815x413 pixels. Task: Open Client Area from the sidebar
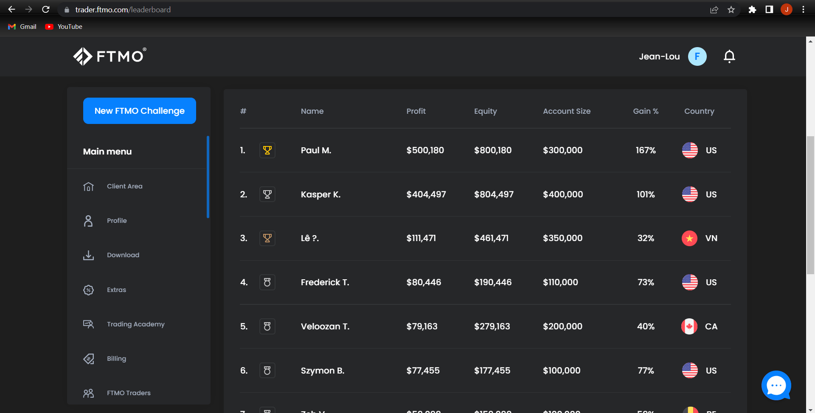[x=124, y=186]
